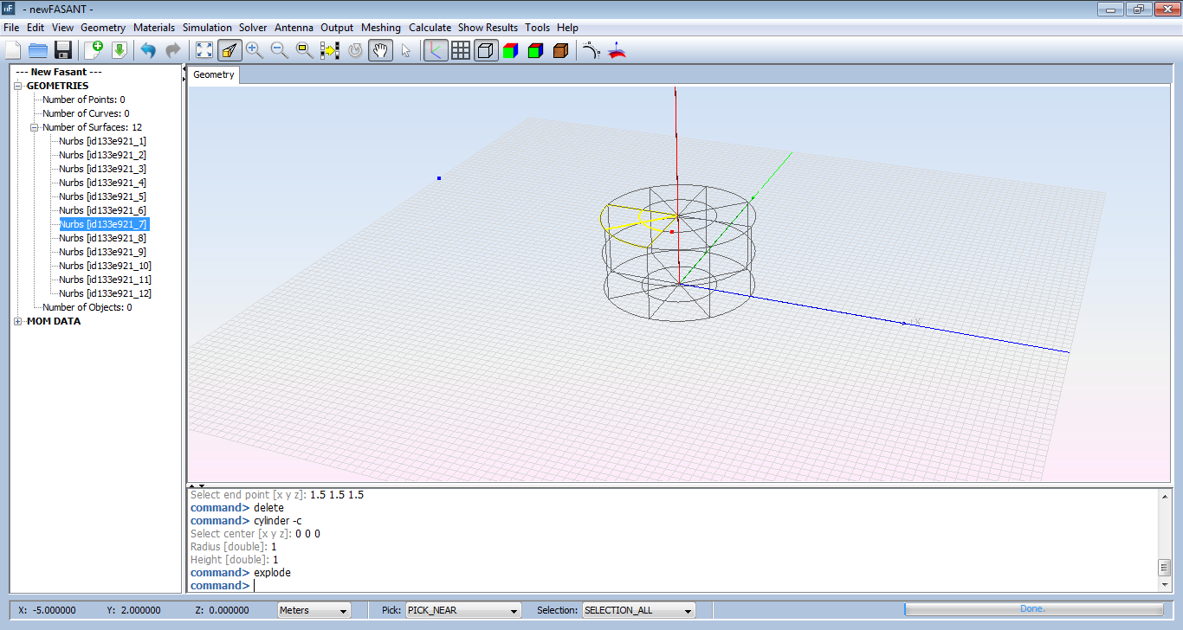Toggle the grid display button
The image size is (1183, 630).
(x=461, y=50)
